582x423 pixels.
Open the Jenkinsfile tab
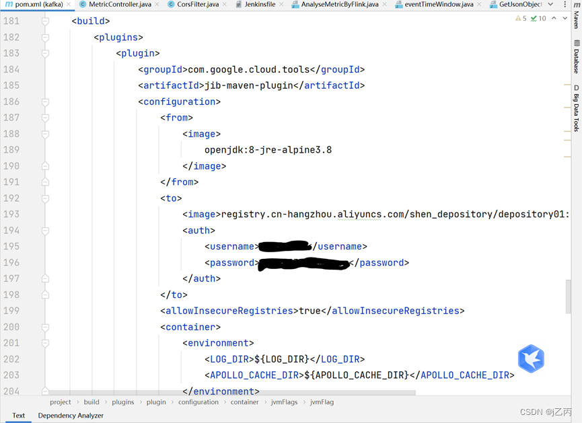pyautogui.click(x=260, y=5)
